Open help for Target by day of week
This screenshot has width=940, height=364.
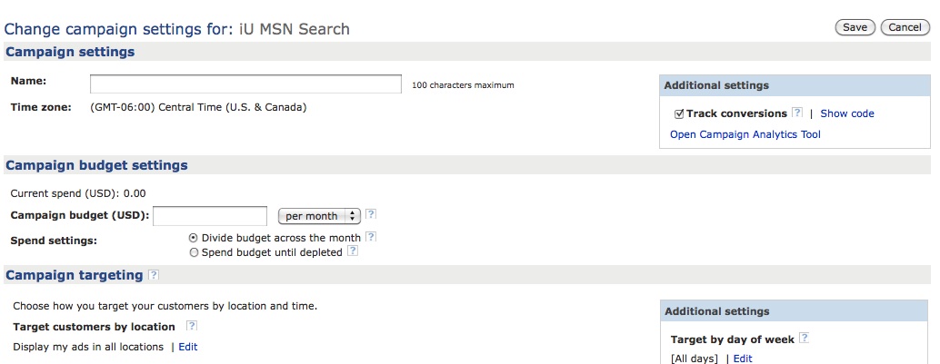pos(804,339)
